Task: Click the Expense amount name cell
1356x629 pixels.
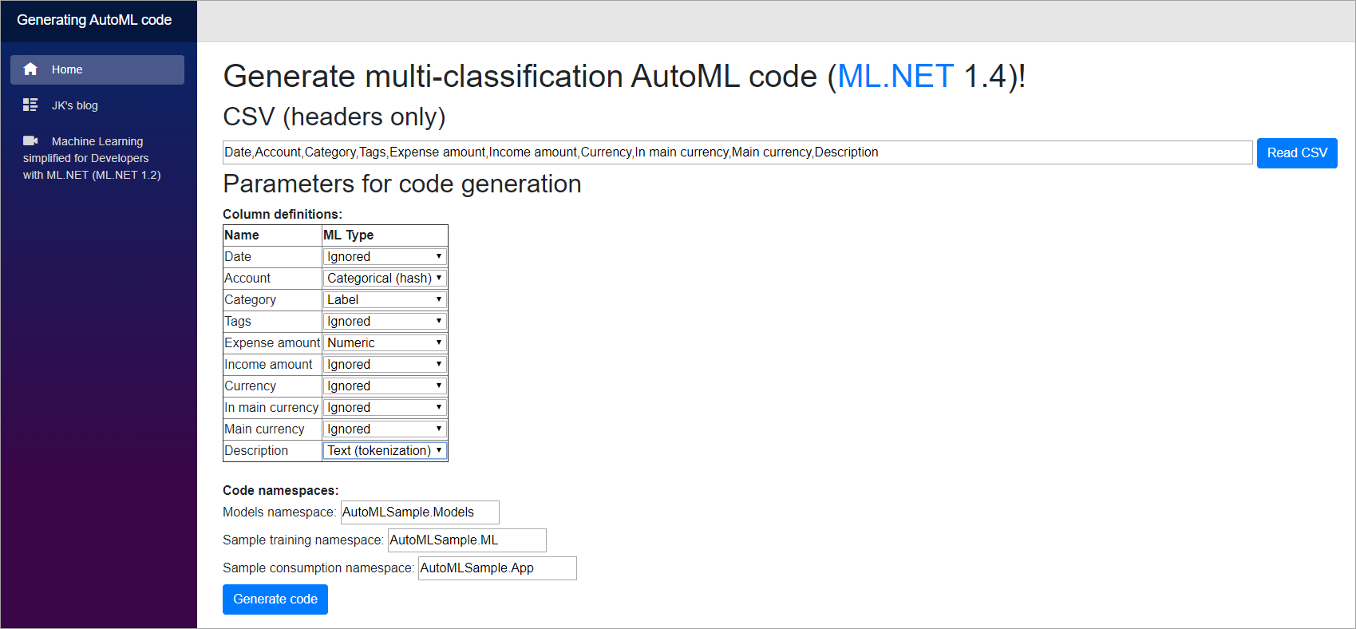Action: pyautogui.click(x=272, y=342)
